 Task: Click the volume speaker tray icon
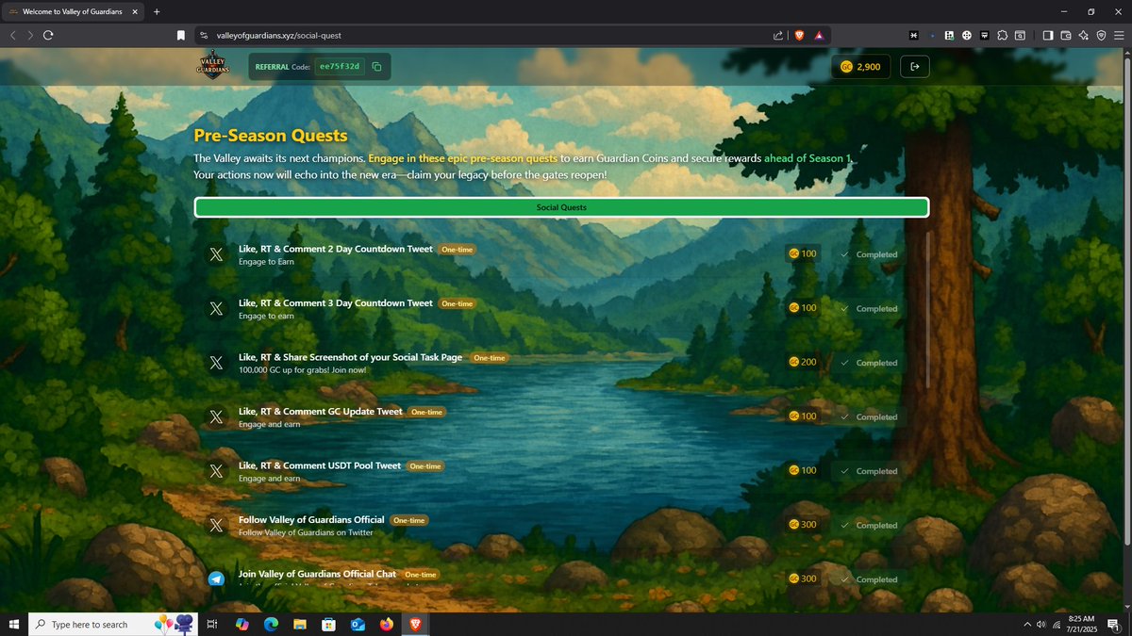click(x=1041, y=624)
